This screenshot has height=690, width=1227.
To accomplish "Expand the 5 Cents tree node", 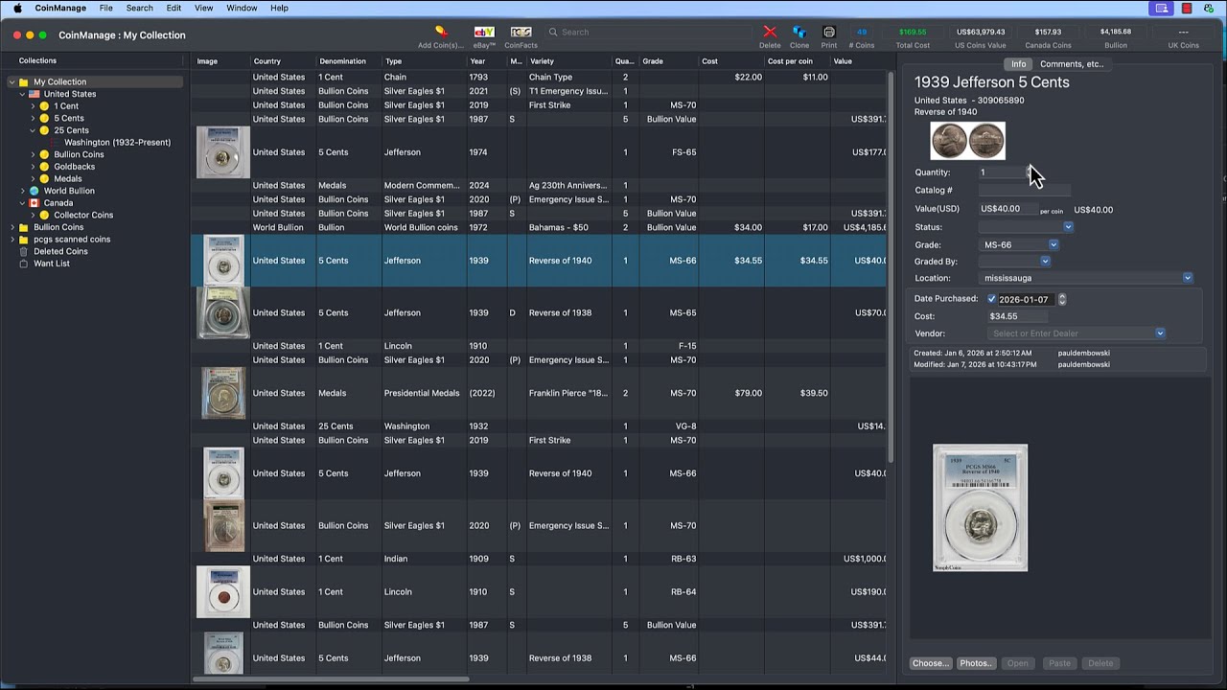I will (x=33, y=119).
